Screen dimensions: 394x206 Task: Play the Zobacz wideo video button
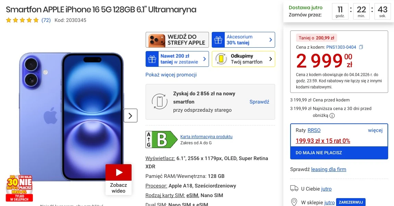point(118,179)
